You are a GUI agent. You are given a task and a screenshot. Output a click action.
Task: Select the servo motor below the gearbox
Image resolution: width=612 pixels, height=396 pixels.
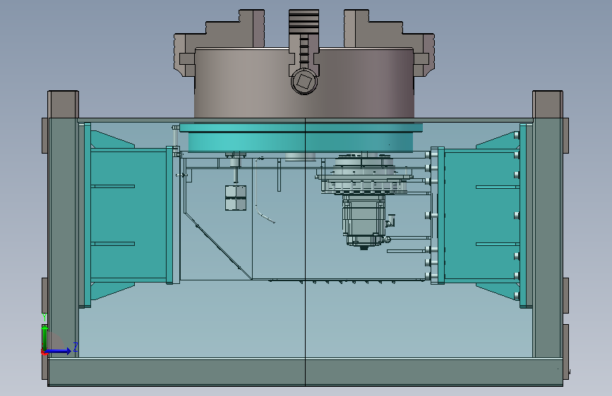[364, 221]
